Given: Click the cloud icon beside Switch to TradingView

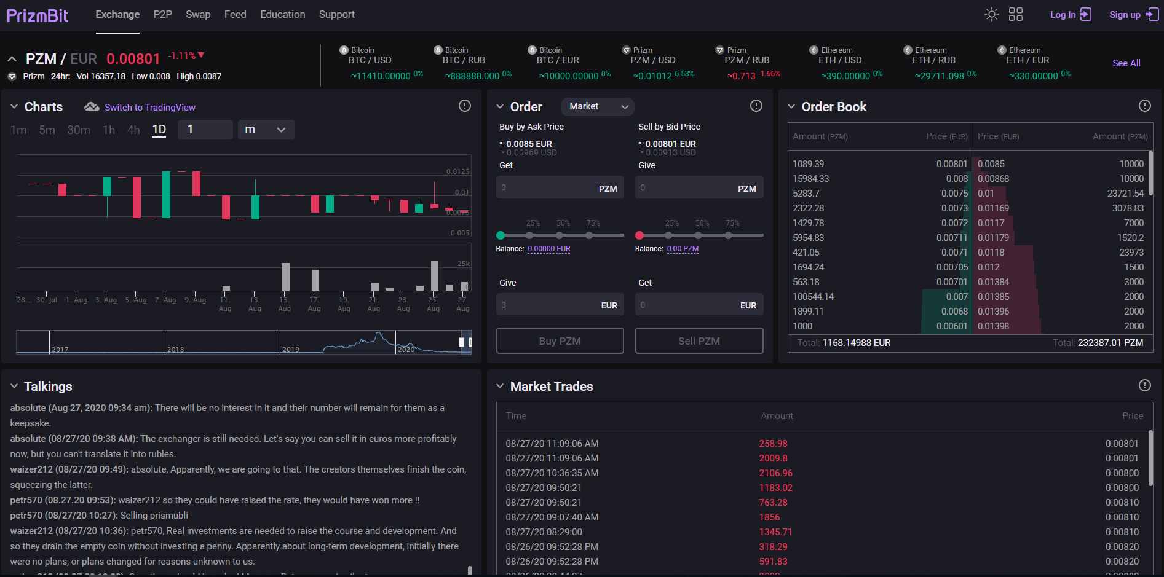Looking at the screenshot, I should point(92,107).
